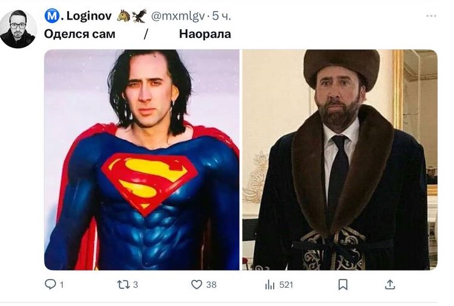Click the reply count 1
This screenshot has height=306, width=454.
[61, 285]
